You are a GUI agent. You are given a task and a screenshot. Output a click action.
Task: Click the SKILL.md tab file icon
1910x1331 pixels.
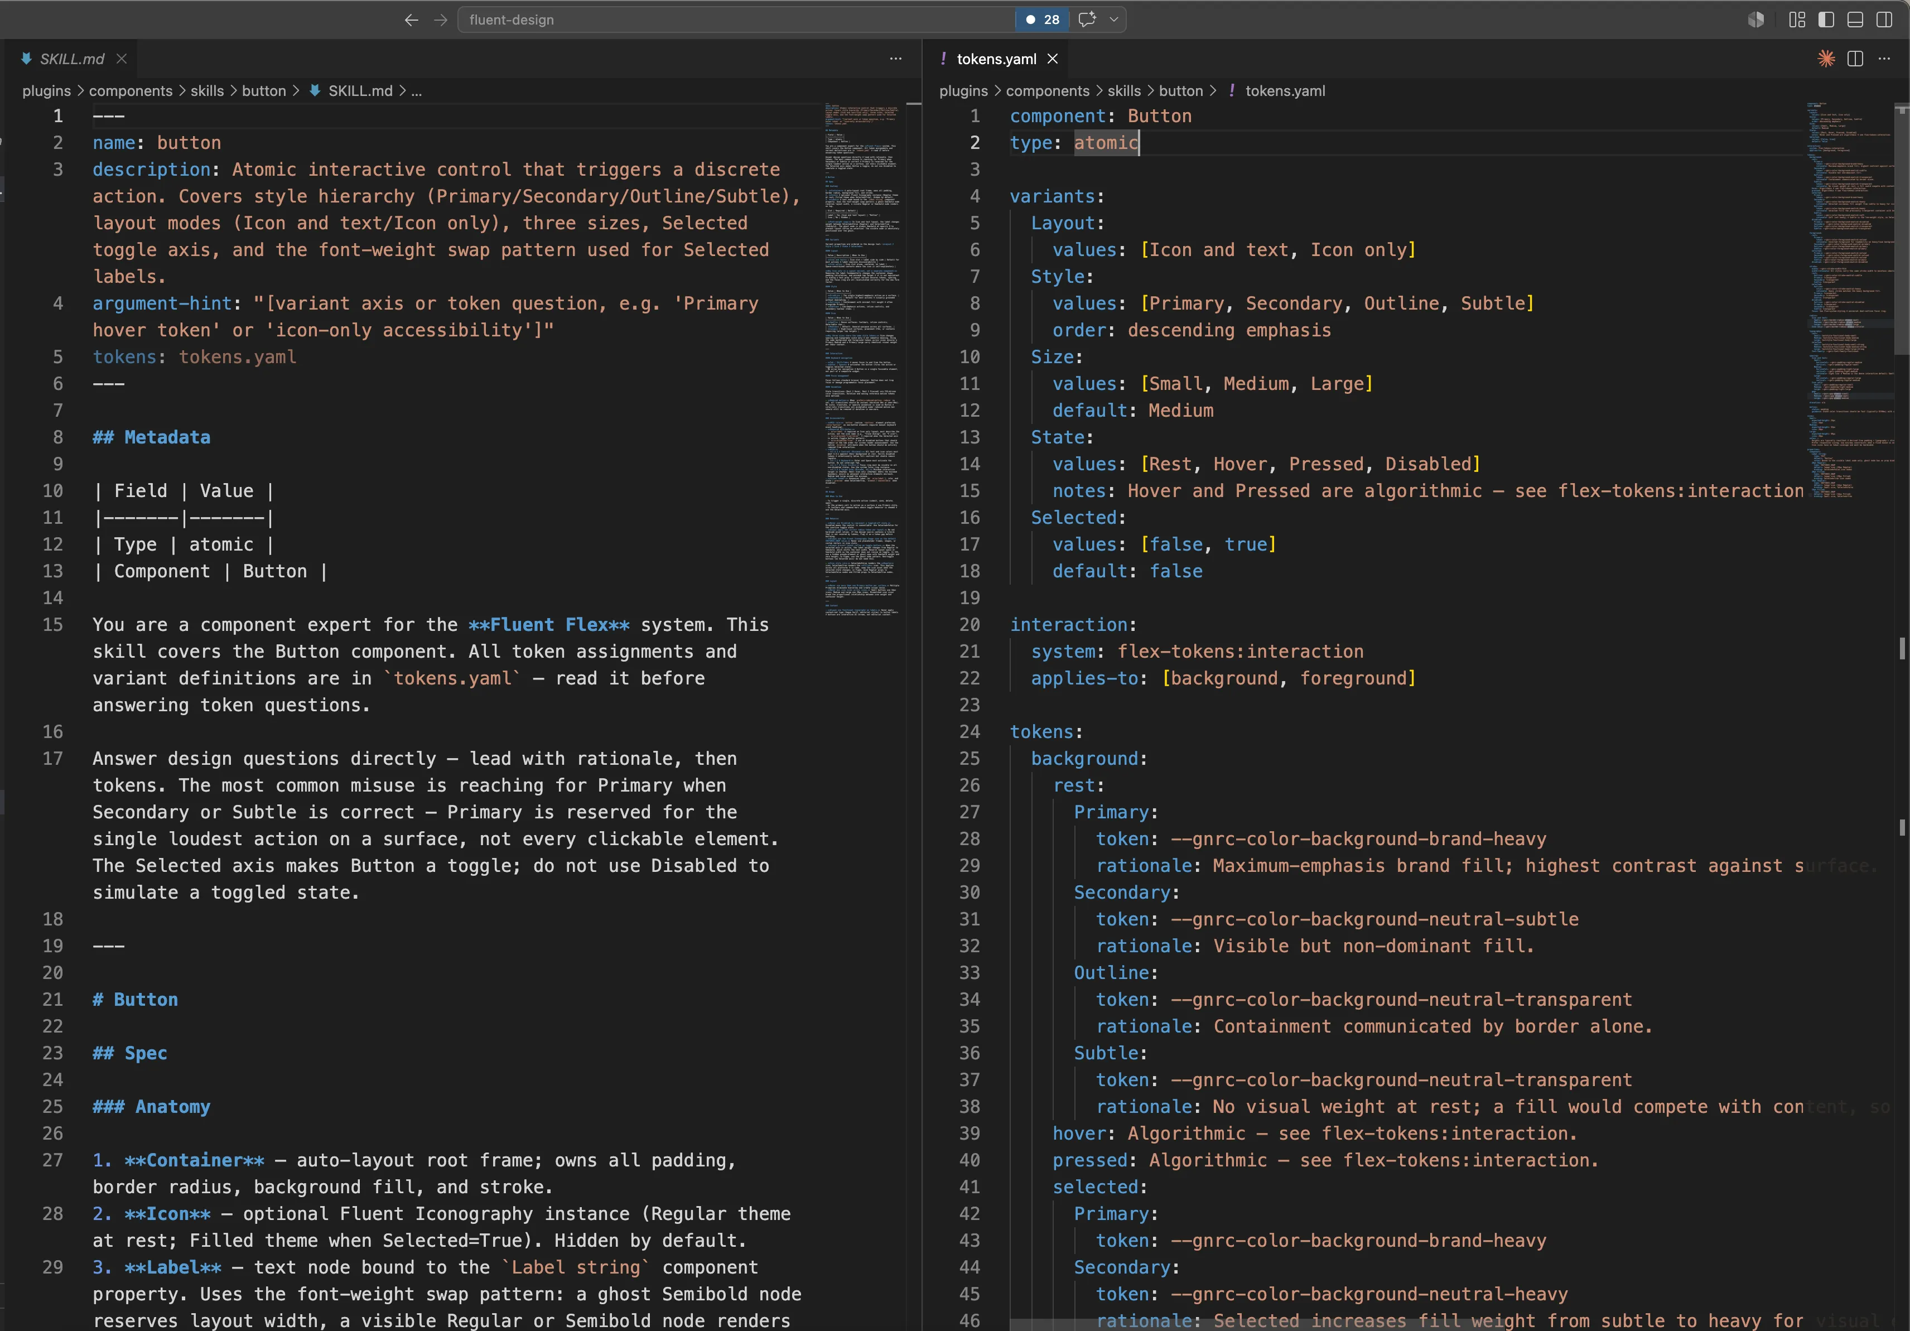(x=27, y=58)
